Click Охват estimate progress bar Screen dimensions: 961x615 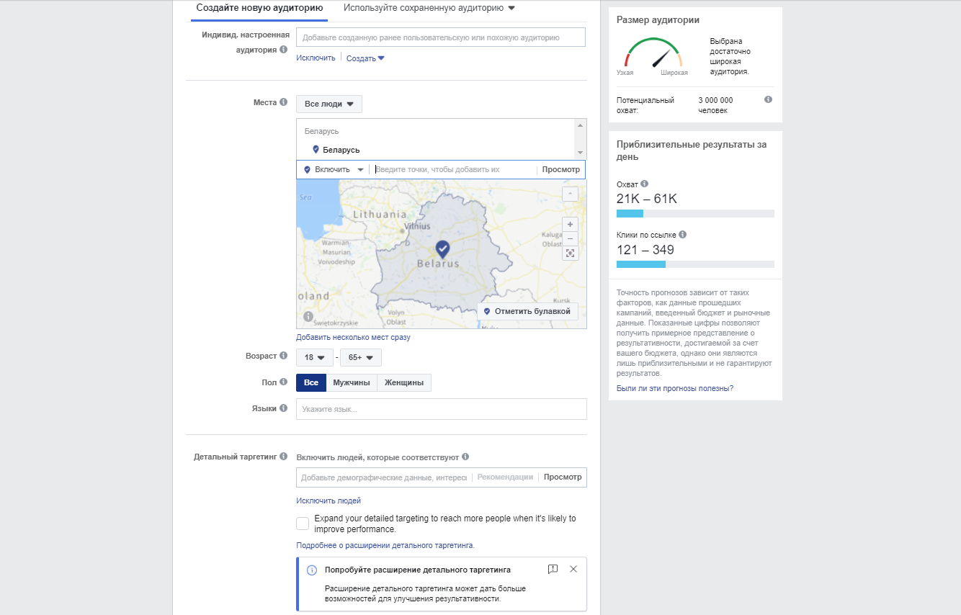[695, 213]
